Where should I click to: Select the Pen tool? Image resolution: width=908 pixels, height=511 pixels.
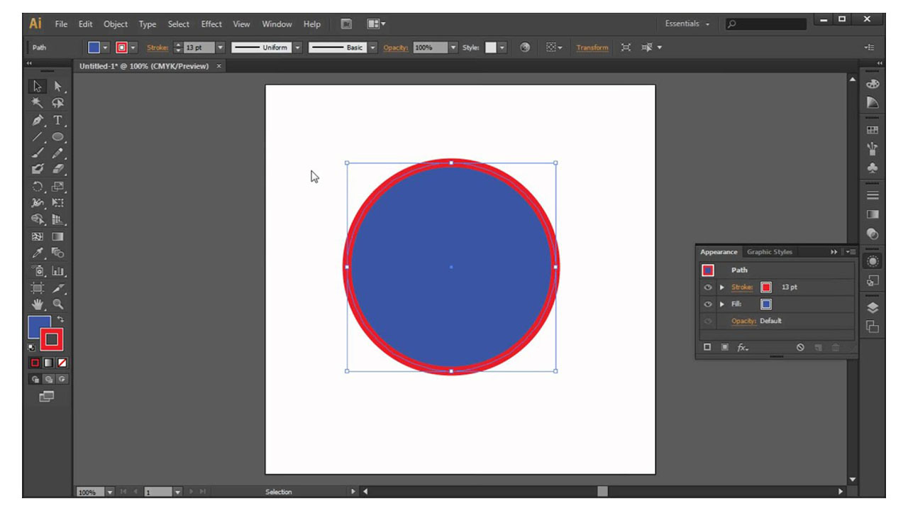[x=38, y=120]
